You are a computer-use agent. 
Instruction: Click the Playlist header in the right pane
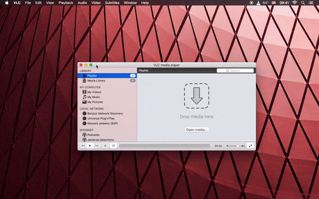click(144, 71)
